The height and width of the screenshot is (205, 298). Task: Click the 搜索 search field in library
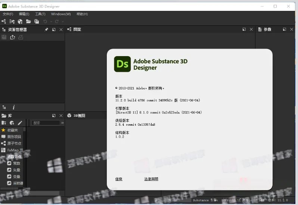(x=46, y=123)
